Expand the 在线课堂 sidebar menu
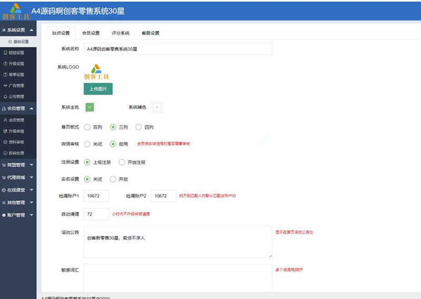Viewport: 421px width, 299px height. point(18,190)
